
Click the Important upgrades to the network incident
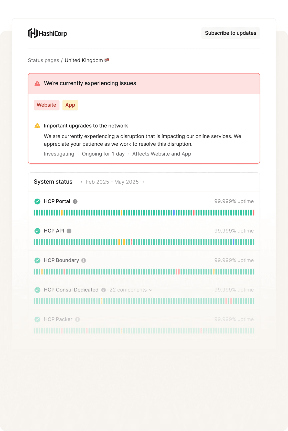click(x=86, y=125)
